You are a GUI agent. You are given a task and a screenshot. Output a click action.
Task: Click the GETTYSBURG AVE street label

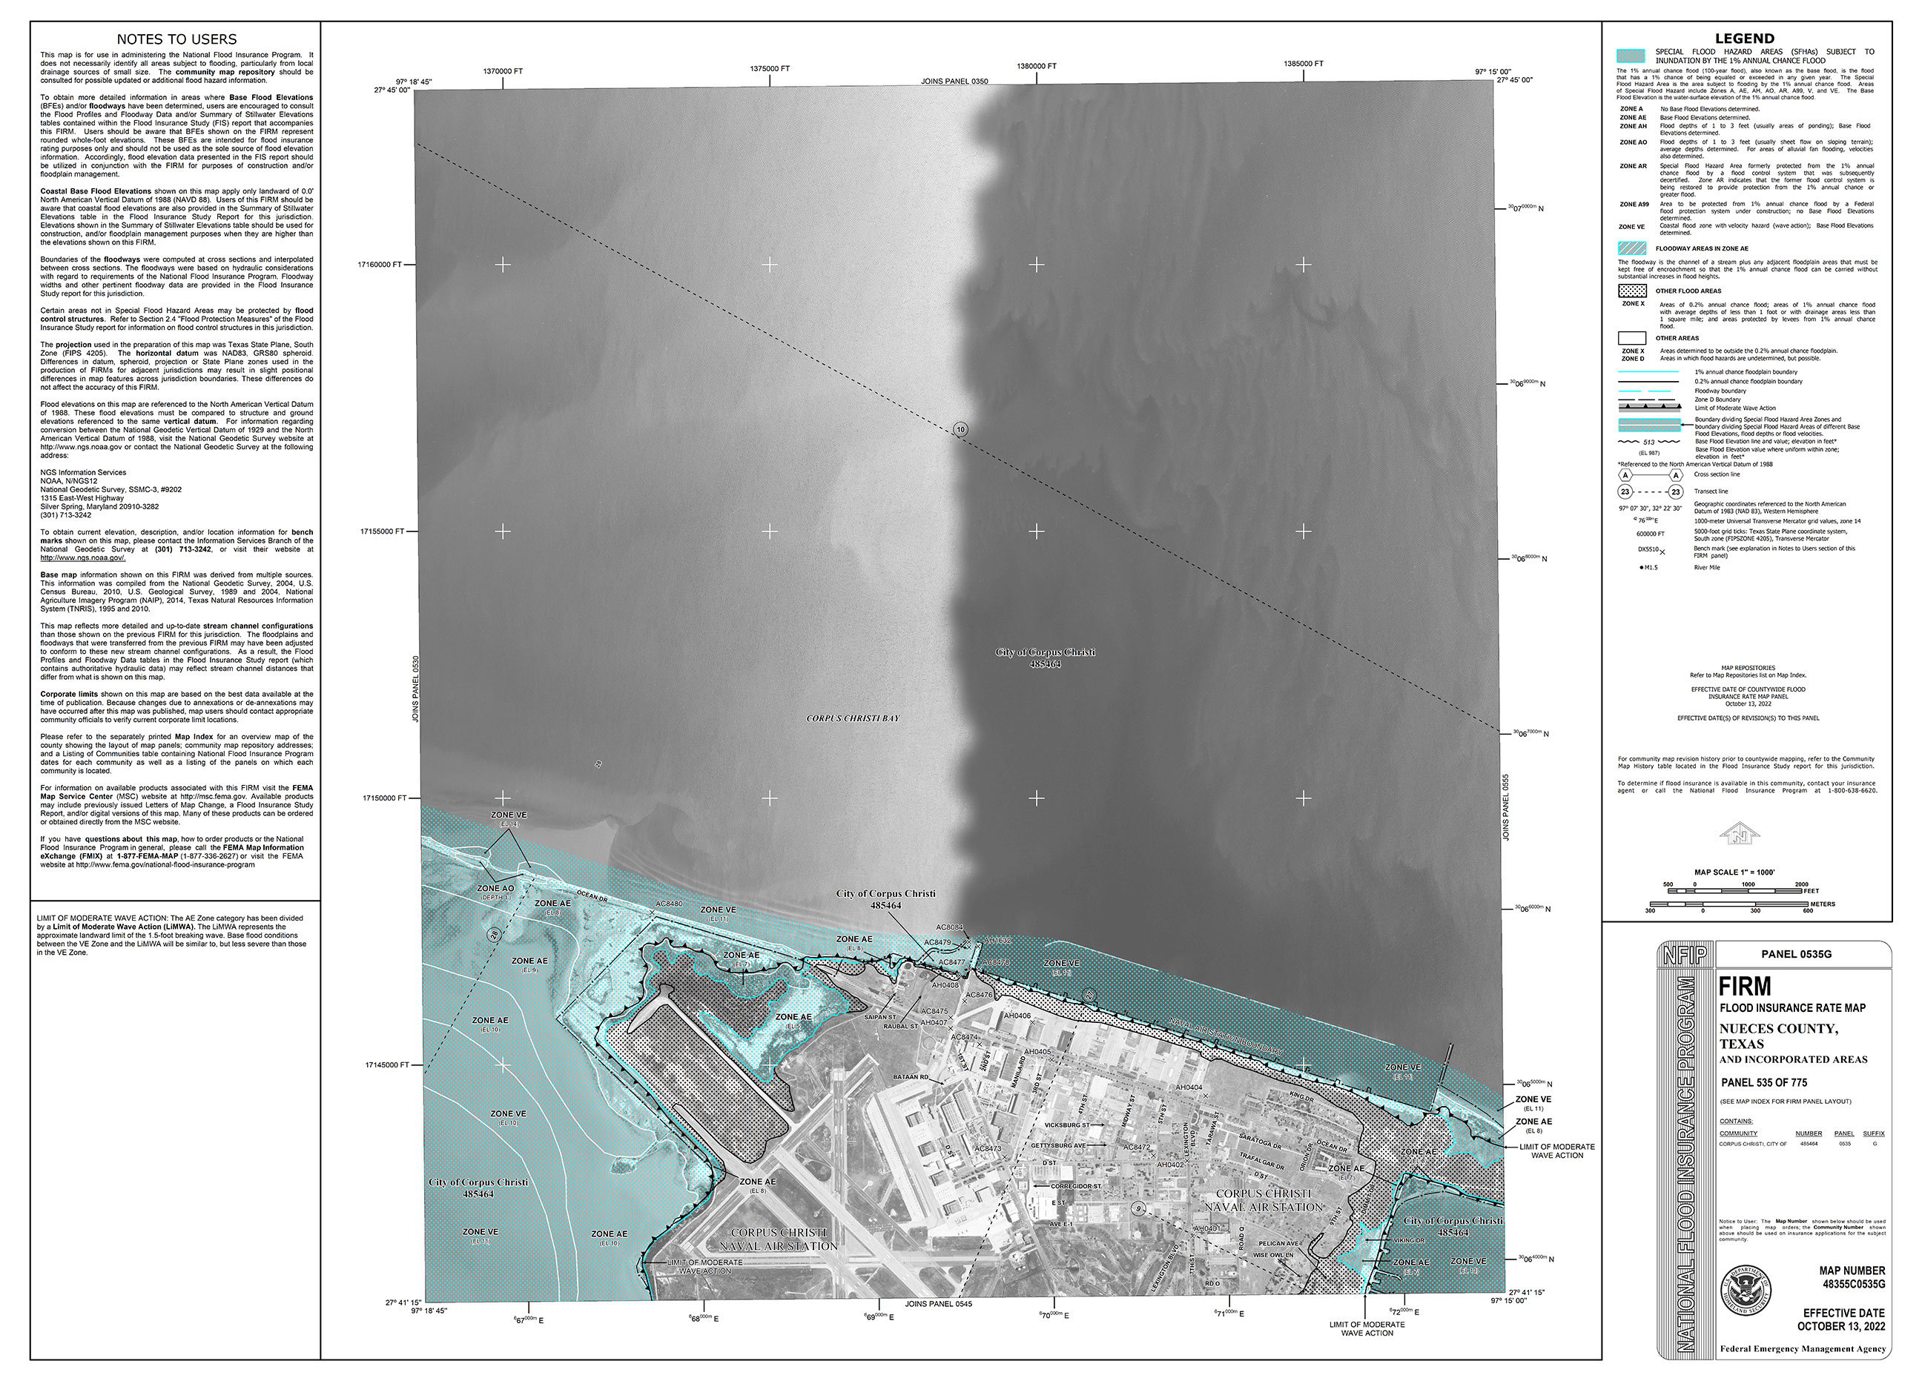click(1057, 1145)
